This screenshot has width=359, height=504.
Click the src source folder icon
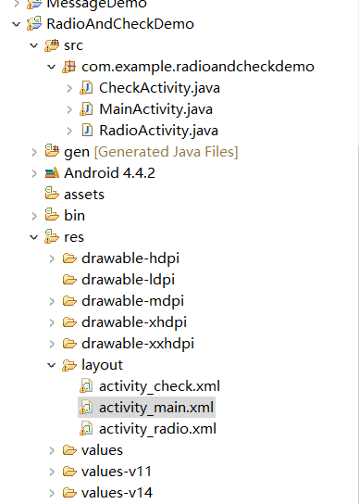[x=52, y=45]
